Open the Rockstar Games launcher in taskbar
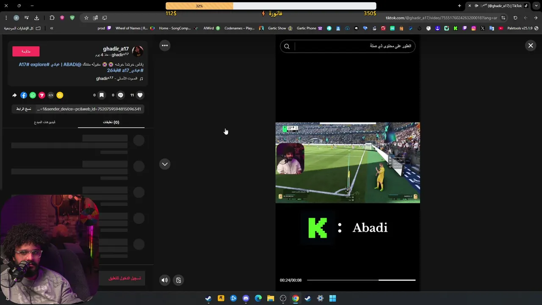Image resolution: width=542 pixels, height=305 pixels. pos(221,298)
